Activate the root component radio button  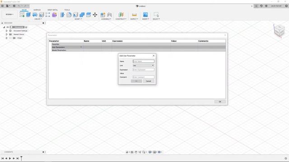[x=26, y=27]
